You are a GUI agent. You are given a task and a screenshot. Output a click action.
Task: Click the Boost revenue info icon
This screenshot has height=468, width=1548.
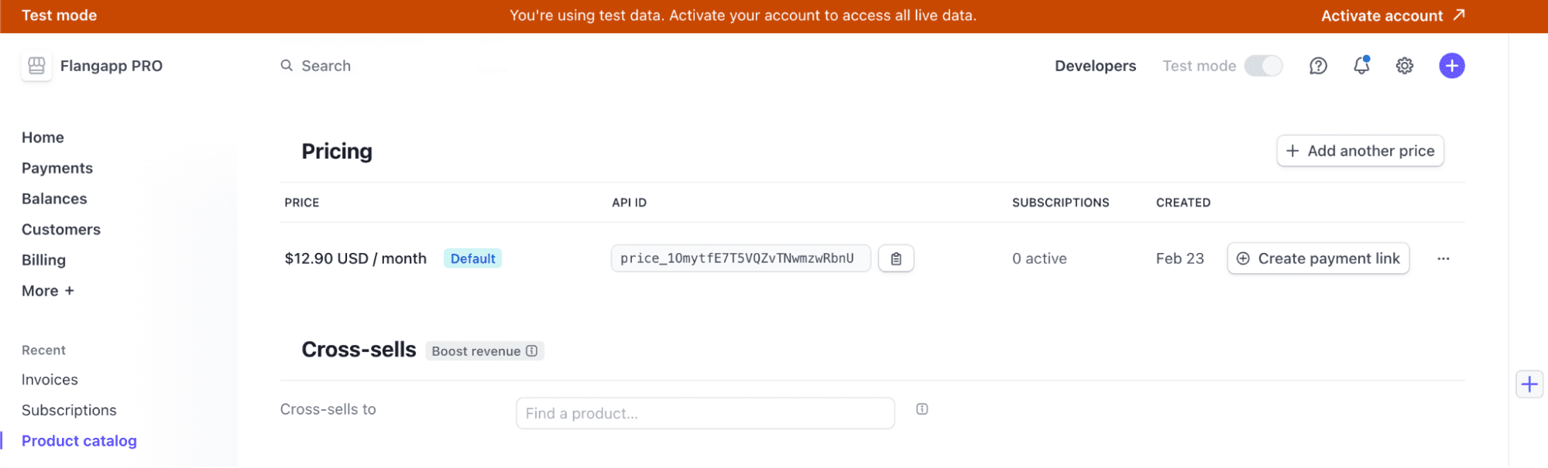point(532,351)
